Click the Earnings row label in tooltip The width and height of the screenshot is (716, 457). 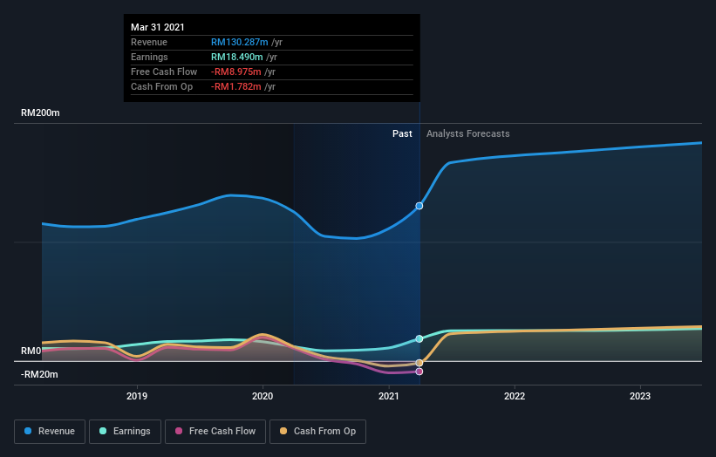pyautogui.click(x=149, y=57)
